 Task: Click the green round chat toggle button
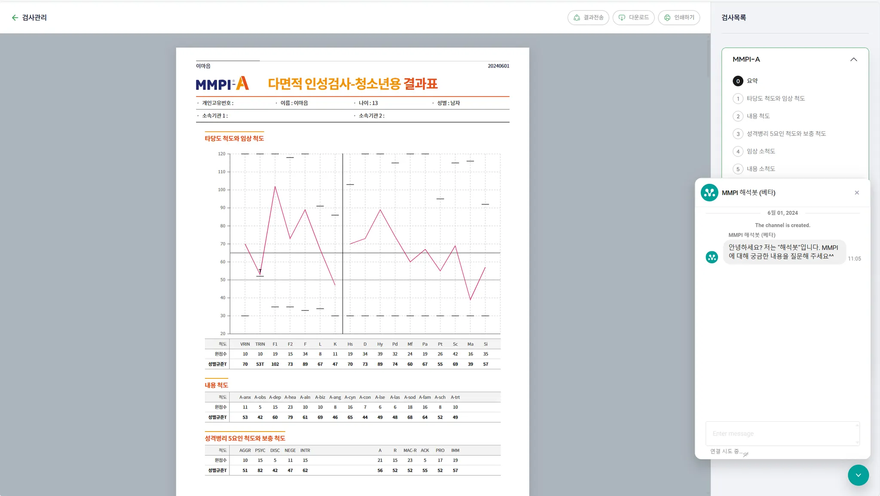coord(858,475)
